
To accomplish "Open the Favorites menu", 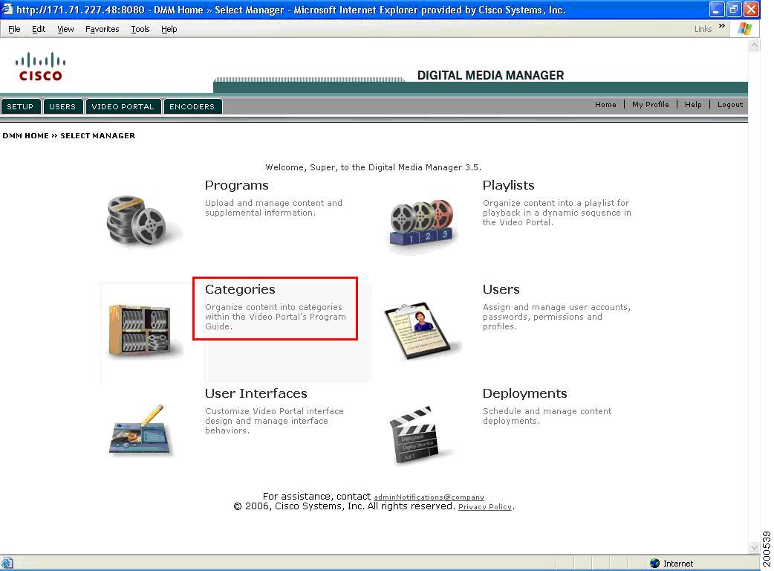I will (102, 29).
